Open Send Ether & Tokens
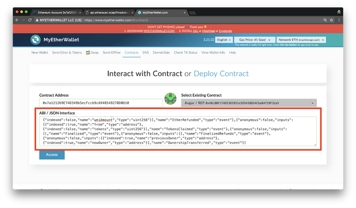 coord(67,52)
